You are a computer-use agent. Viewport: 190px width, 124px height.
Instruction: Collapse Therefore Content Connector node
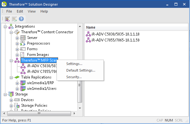[11, 32]
